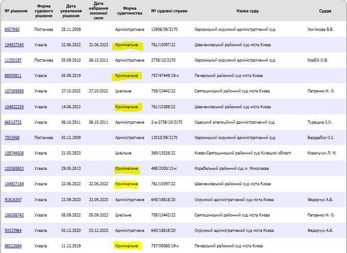Click judge name Турецька І.О.
347x253 pixels.
point(319,122)
